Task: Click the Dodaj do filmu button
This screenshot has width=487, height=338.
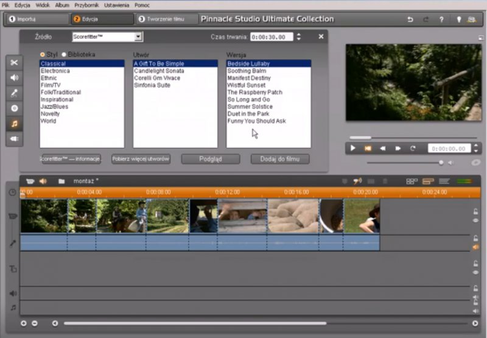Action: pos(279,159)
